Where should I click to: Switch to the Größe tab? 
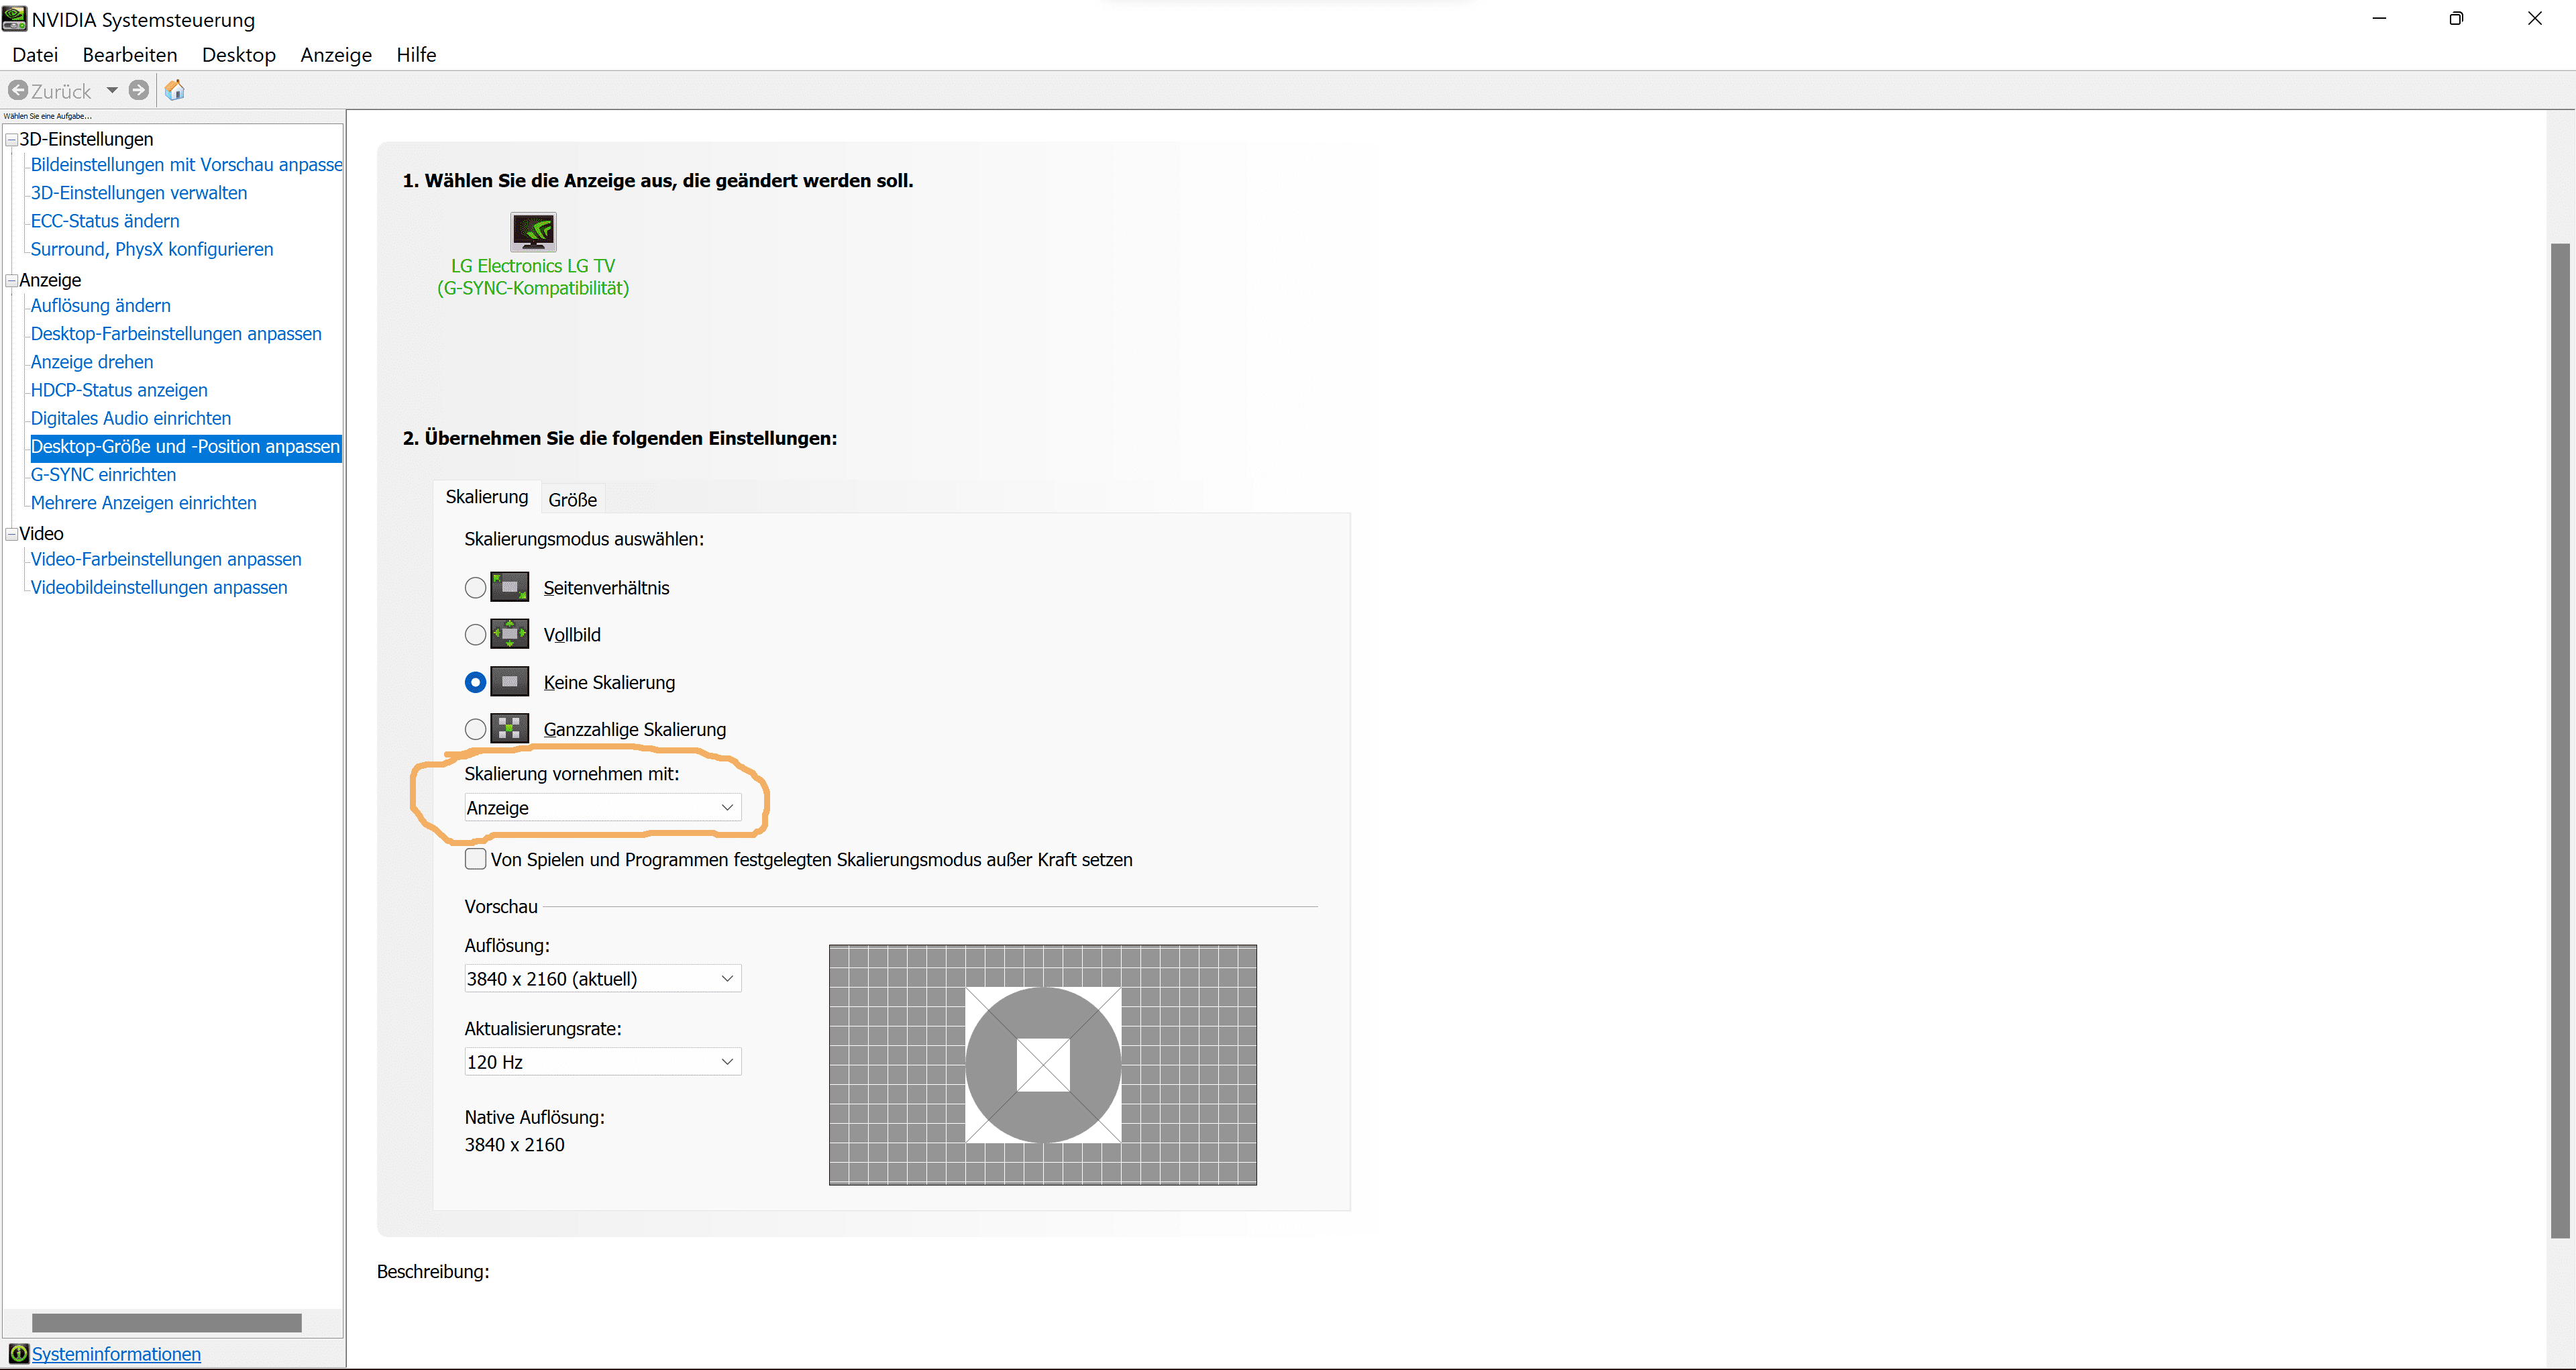pos(572,500)
